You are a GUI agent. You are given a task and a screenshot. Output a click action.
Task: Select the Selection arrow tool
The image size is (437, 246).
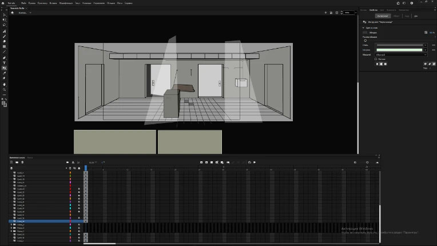pyautogui.click(x=4, y=15)
